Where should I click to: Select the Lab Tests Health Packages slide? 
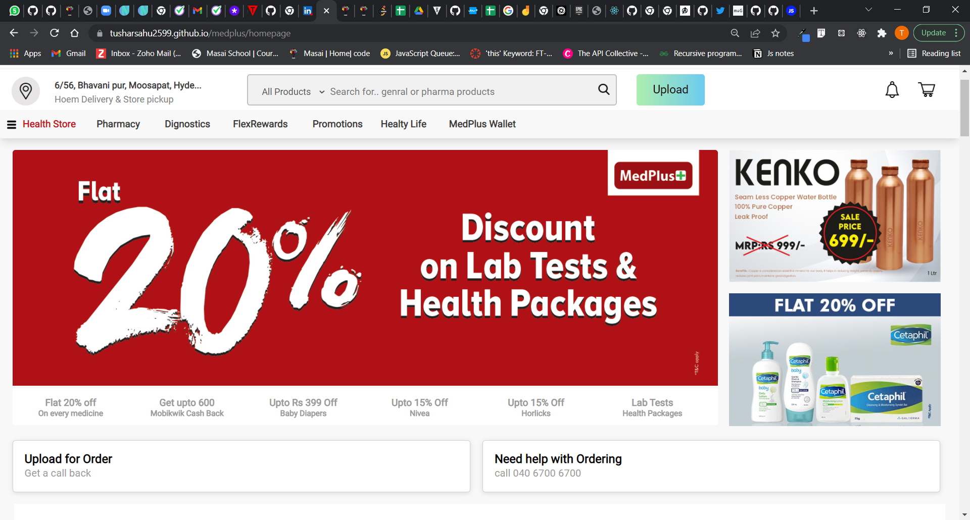click(x=652, y=407)
